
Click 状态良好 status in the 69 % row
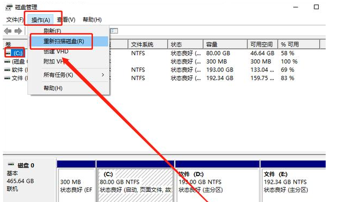pos(185,70)
